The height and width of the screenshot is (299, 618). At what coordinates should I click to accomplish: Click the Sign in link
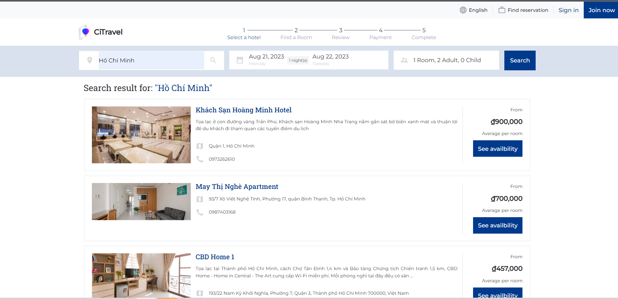tap(569, 10)
